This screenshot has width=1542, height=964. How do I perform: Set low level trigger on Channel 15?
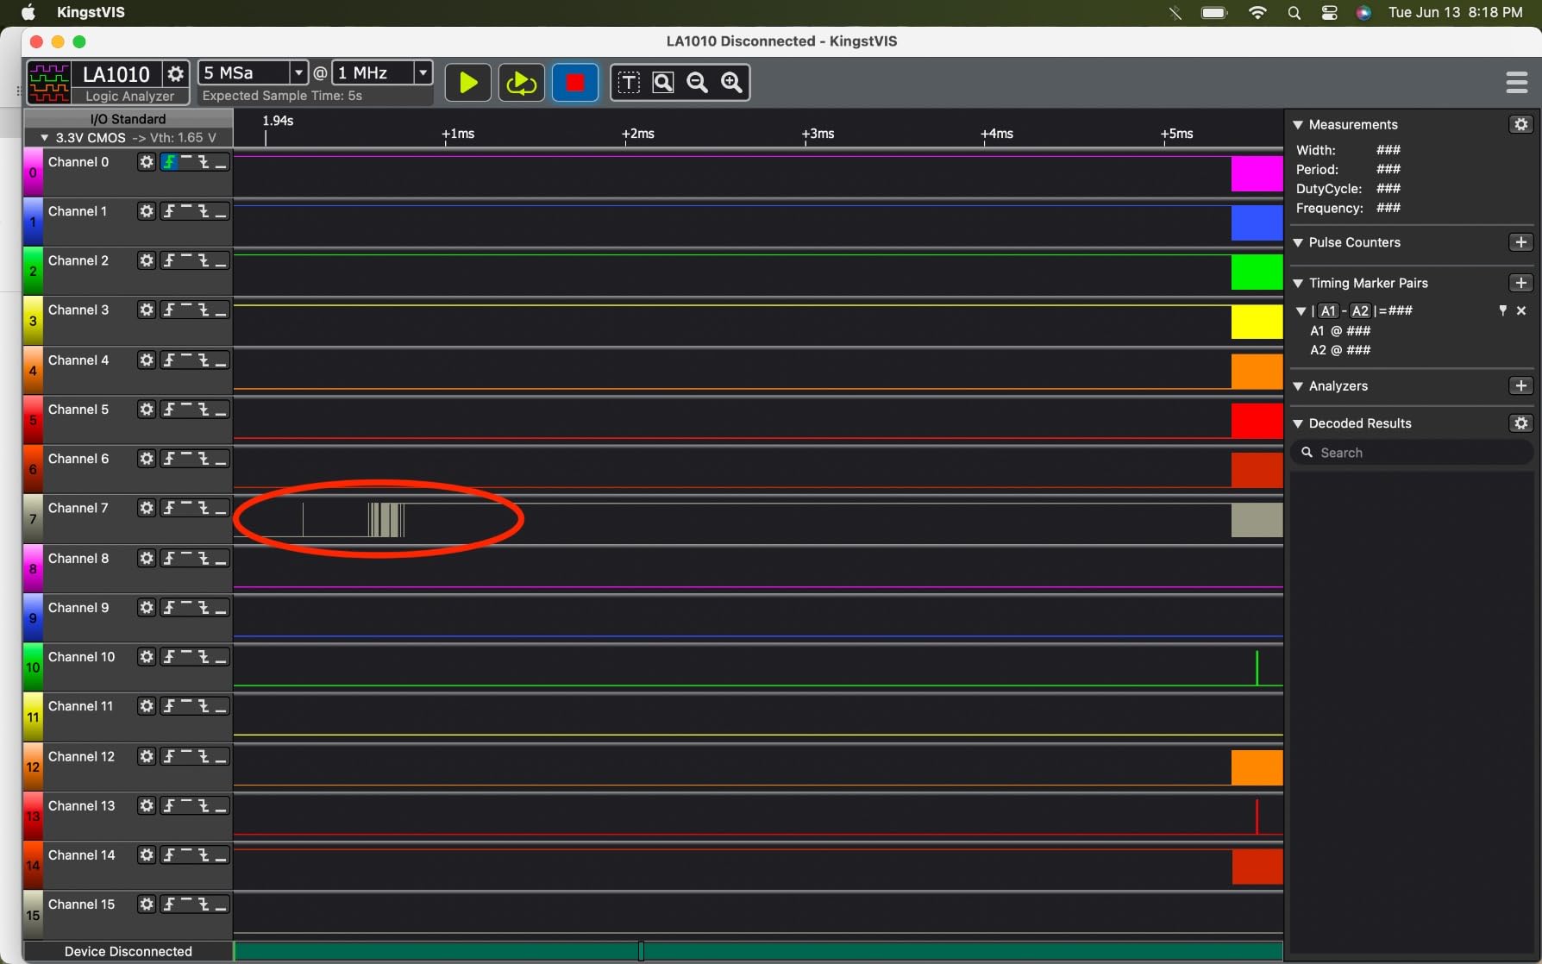[x=221, y=905]
